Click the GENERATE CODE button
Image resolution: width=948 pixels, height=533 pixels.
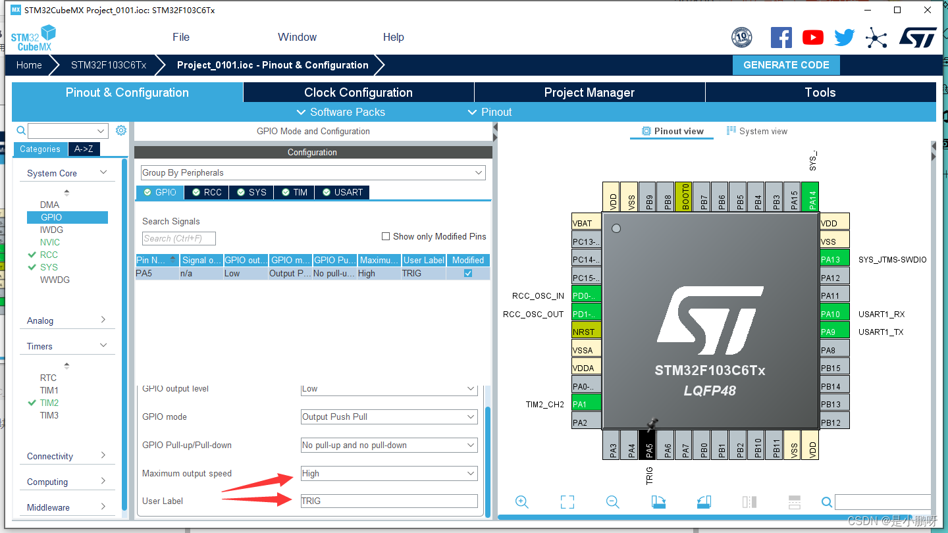[786, 64]
